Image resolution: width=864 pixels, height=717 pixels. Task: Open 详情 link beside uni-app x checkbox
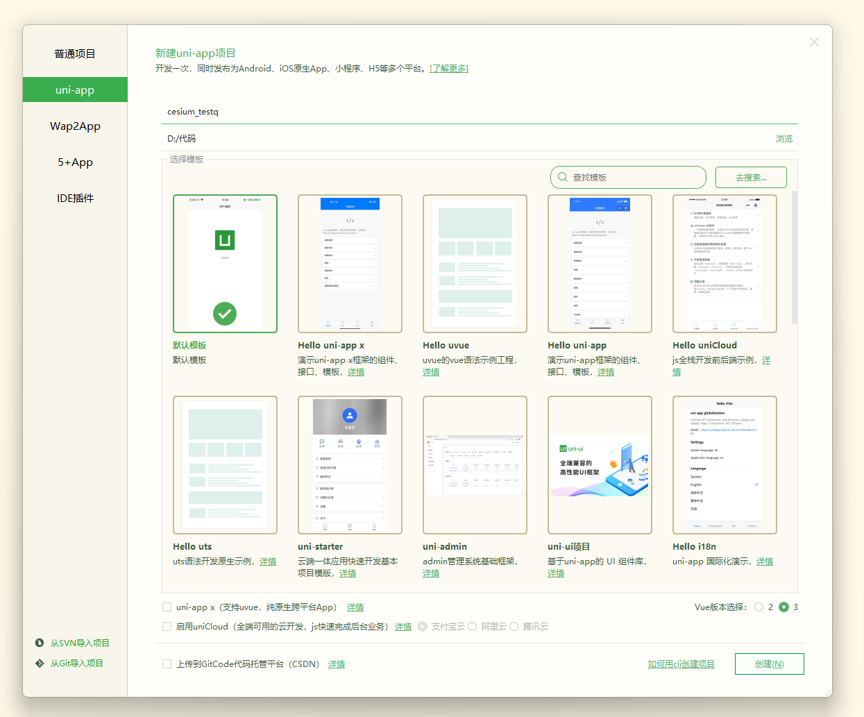click(355, 607)
